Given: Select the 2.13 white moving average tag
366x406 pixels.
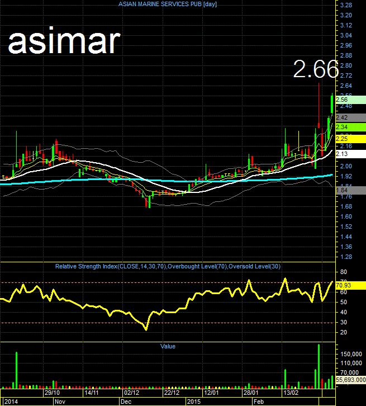Looking at the screenshot, I should (x=350, y=154).
